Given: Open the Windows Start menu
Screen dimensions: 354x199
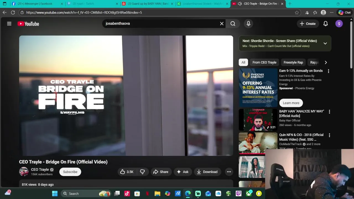Looking at the screenshot, I should tap(55, 193).
